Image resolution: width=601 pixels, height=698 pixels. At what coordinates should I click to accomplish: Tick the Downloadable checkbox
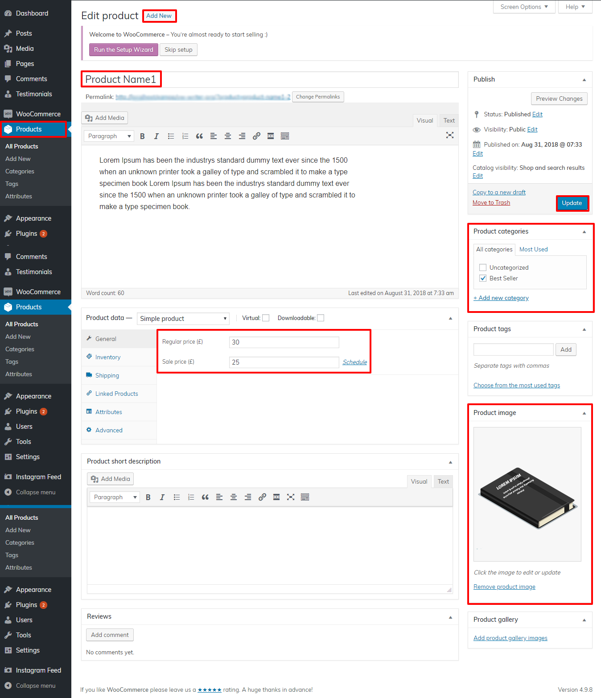tap(321, 318)
